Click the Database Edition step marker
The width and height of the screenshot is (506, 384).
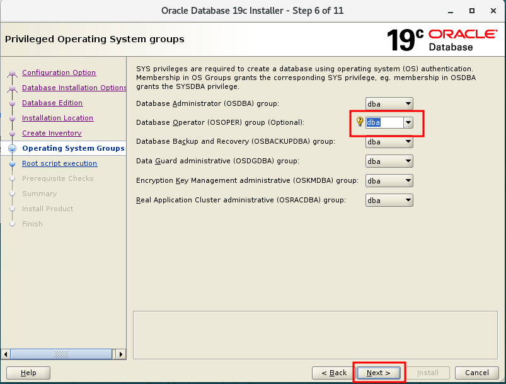pos(12,103)
